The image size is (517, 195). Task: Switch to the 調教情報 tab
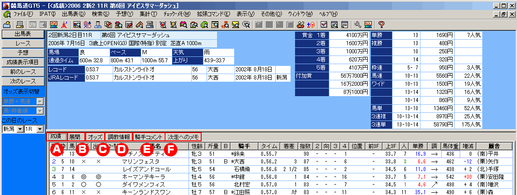coord(119,136)
